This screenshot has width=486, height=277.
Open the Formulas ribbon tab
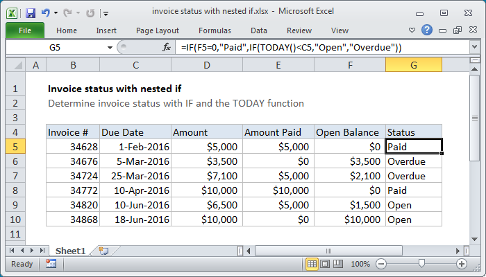[x=215, y=30]
